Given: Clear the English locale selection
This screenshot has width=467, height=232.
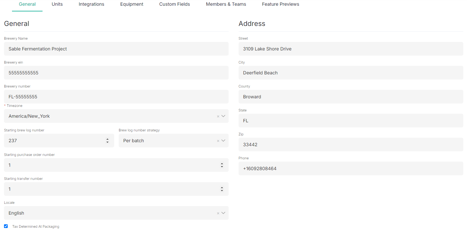Looking at the screenshot, I should (218, 213).
